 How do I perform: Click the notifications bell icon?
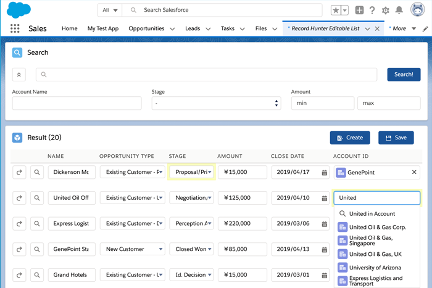[399, 10]
